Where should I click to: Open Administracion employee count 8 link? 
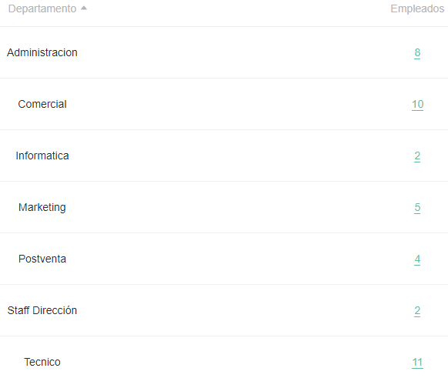click(417, 52)
